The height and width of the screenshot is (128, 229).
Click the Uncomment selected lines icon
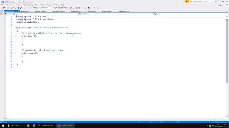pyautogui.click(x=86, y=8)
